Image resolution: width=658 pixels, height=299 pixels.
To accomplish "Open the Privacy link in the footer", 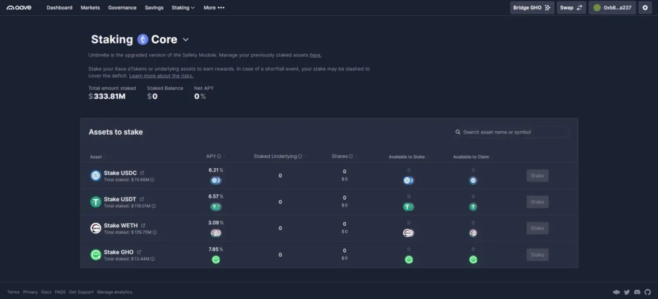I will 30,292.
